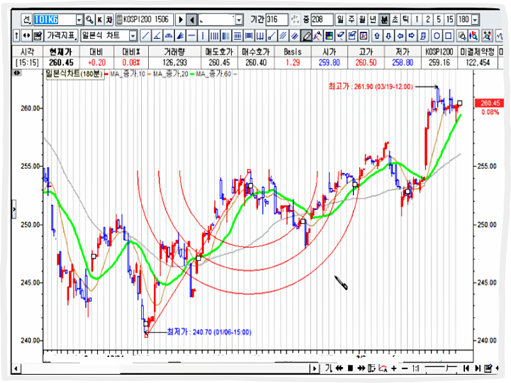Click the zoom out minus icon
The width and height of the screenshot is (511, 383).
[405, 368]
